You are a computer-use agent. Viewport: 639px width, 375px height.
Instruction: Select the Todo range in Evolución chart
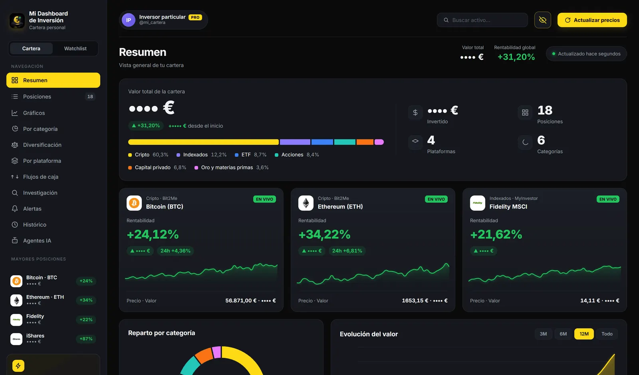coord(607,334)
